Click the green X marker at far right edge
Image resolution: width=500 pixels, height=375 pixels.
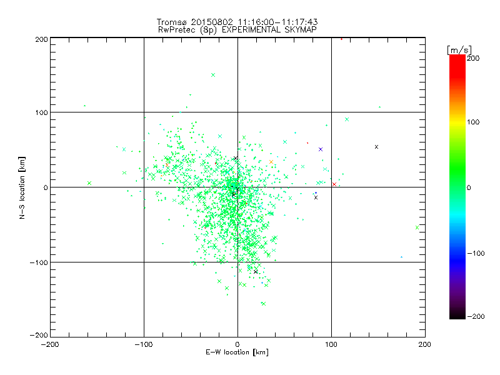pyautogui.click(x=417, y=227)
